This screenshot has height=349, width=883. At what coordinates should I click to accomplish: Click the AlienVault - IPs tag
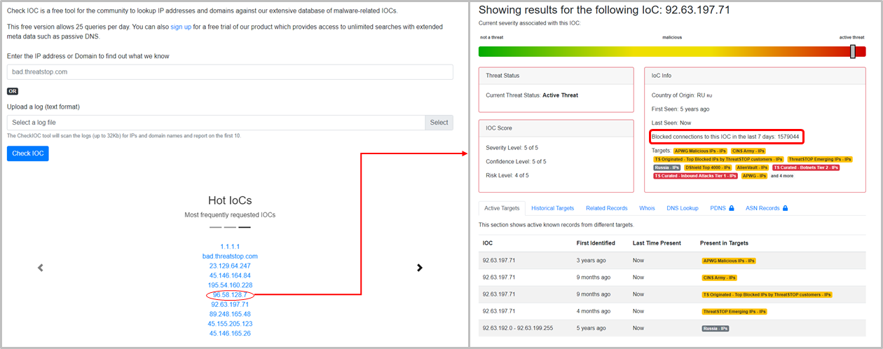click(752, 167)
